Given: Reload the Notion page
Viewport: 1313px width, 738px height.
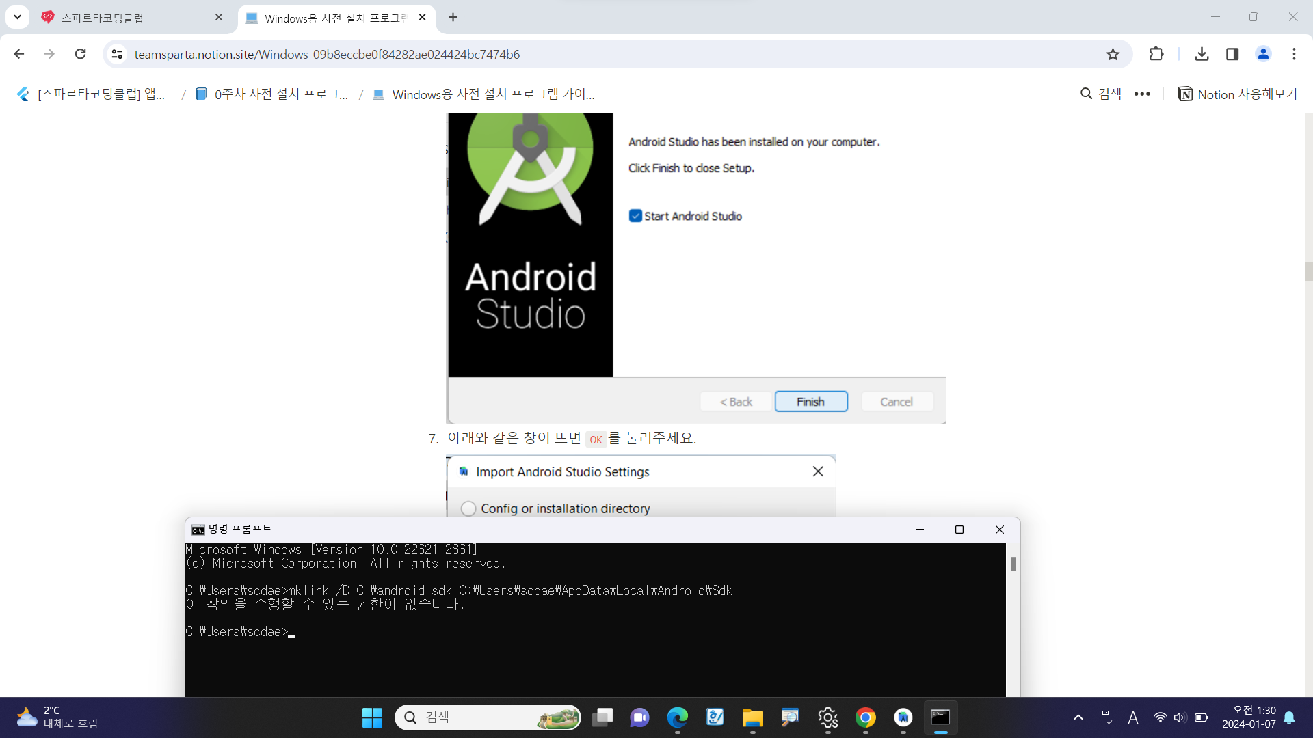Looking at the screenshot, I should point(80,54).
